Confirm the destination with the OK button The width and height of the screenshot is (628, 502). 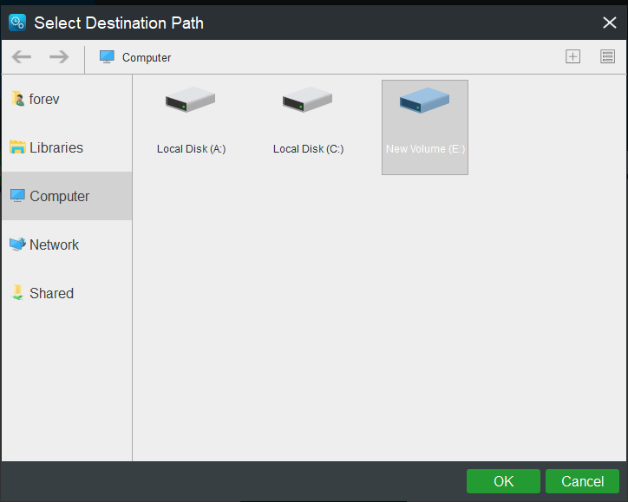[x=503, y=481]
